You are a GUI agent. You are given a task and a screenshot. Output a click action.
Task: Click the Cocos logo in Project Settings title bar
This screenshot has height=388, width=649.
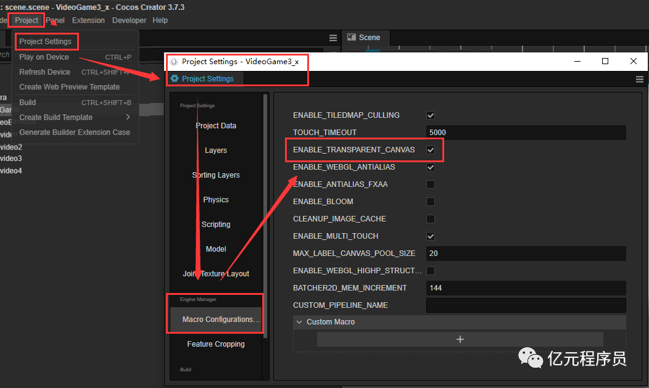174,62
